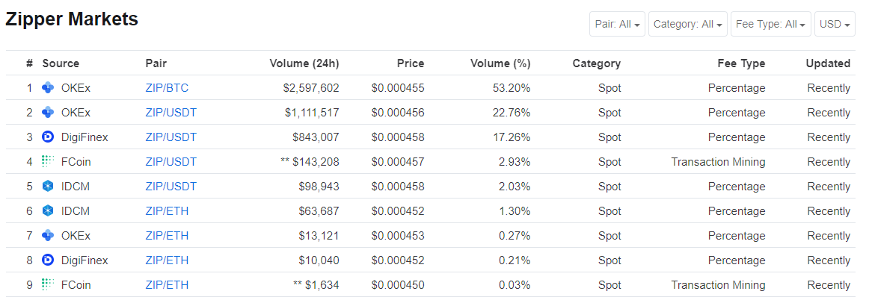Click the FCoin logo in row 9

point(49,284)
